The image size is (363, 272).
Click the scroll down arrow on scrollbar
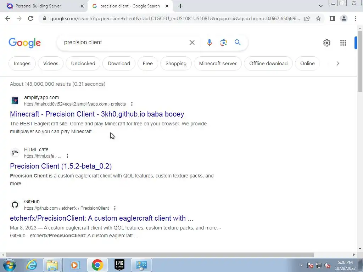pos(360,249)
